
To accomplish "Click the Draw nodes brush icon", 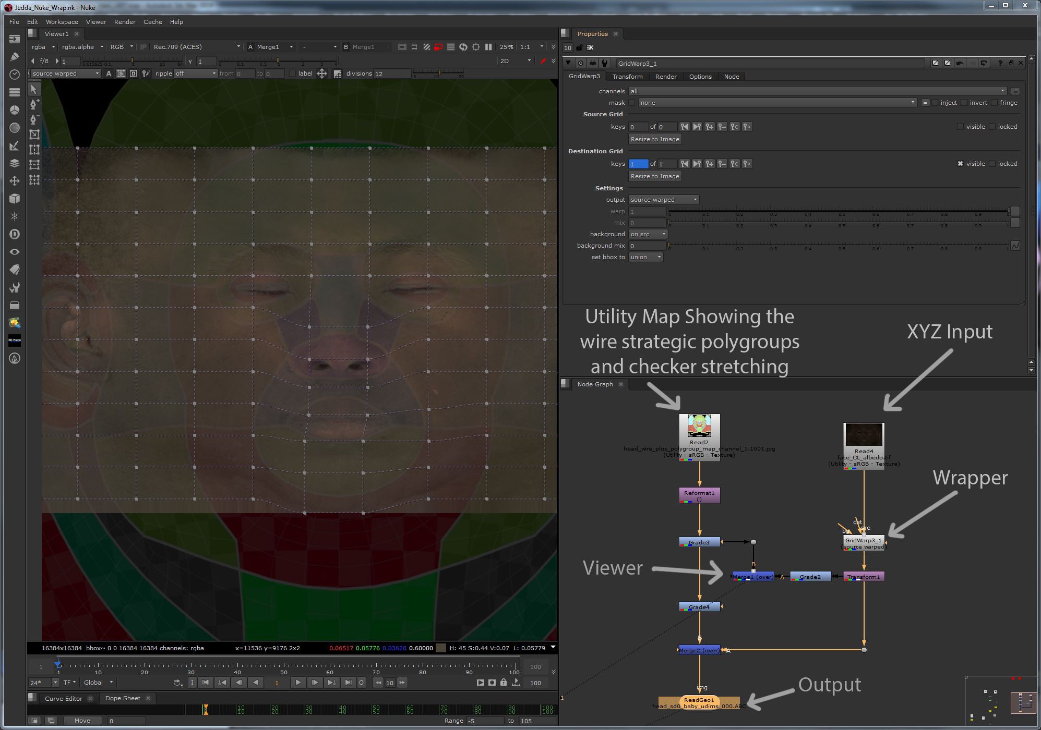I will click(15, 57).
